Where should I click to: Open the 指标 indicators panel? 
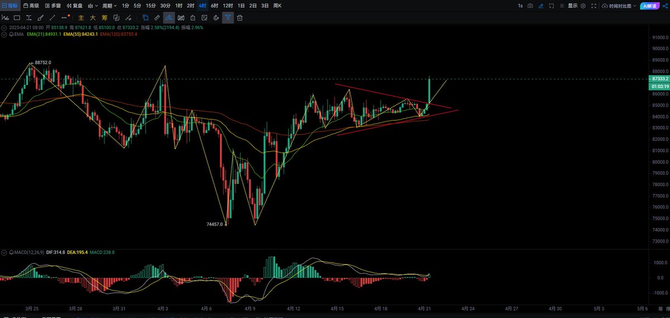[x=11, y=6]
